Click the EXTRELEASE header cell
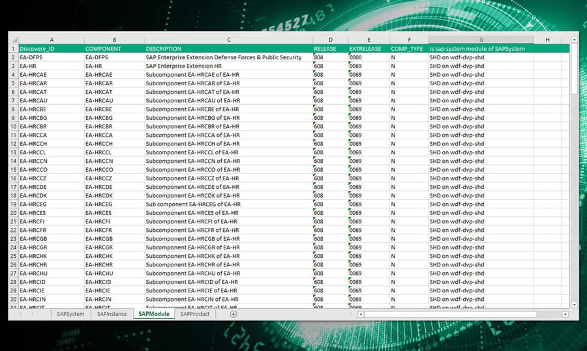587x351 pixels. point(369,49)
